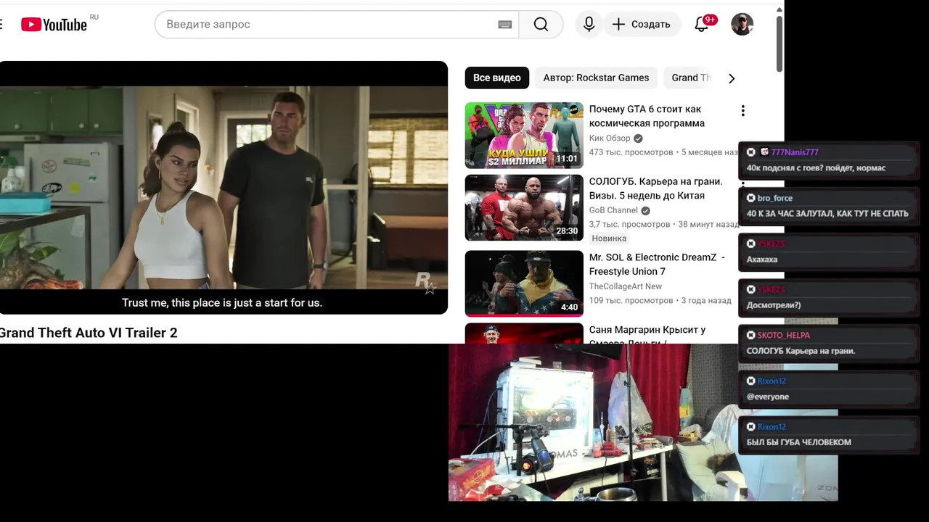The width and height of the screenshot is (929, 522).
Task: Click the page vertical scrollbar
Action: pyautogui.click(x=779, y=43)
